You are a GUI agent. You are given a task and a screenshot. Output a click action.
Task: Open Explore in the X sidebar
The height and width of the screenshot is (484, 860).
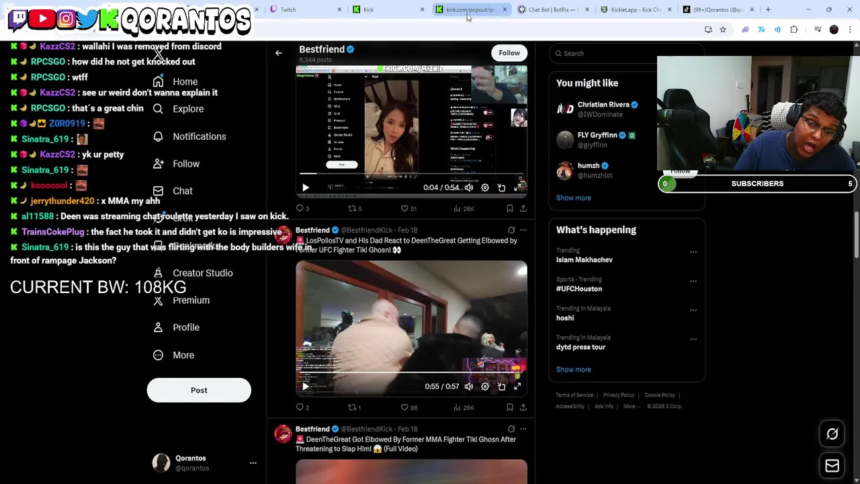pyautogui.click(x=178, y=109)
